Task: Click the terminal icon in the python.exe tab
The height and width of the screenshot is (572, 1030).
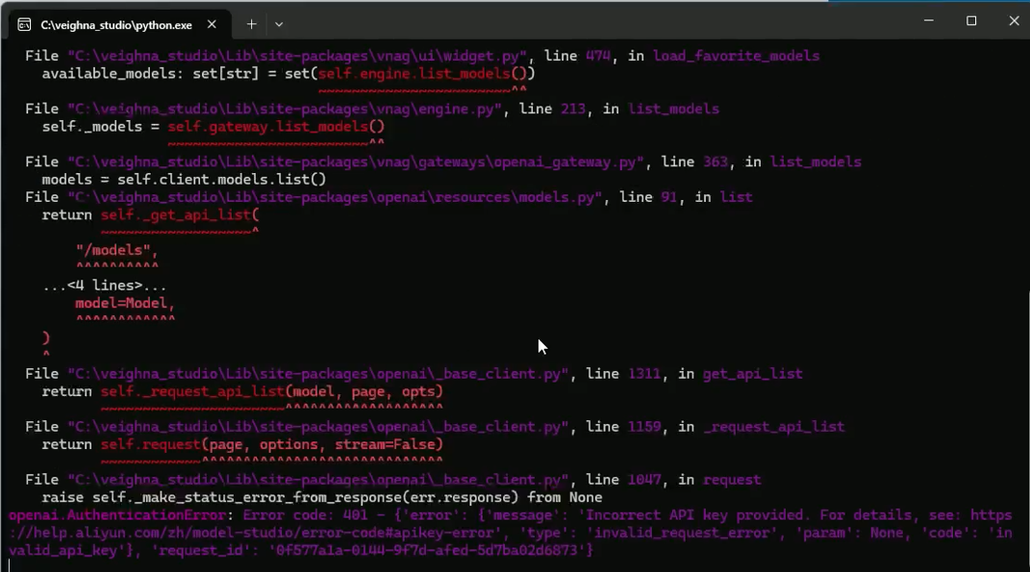Action: pos(24,24)
